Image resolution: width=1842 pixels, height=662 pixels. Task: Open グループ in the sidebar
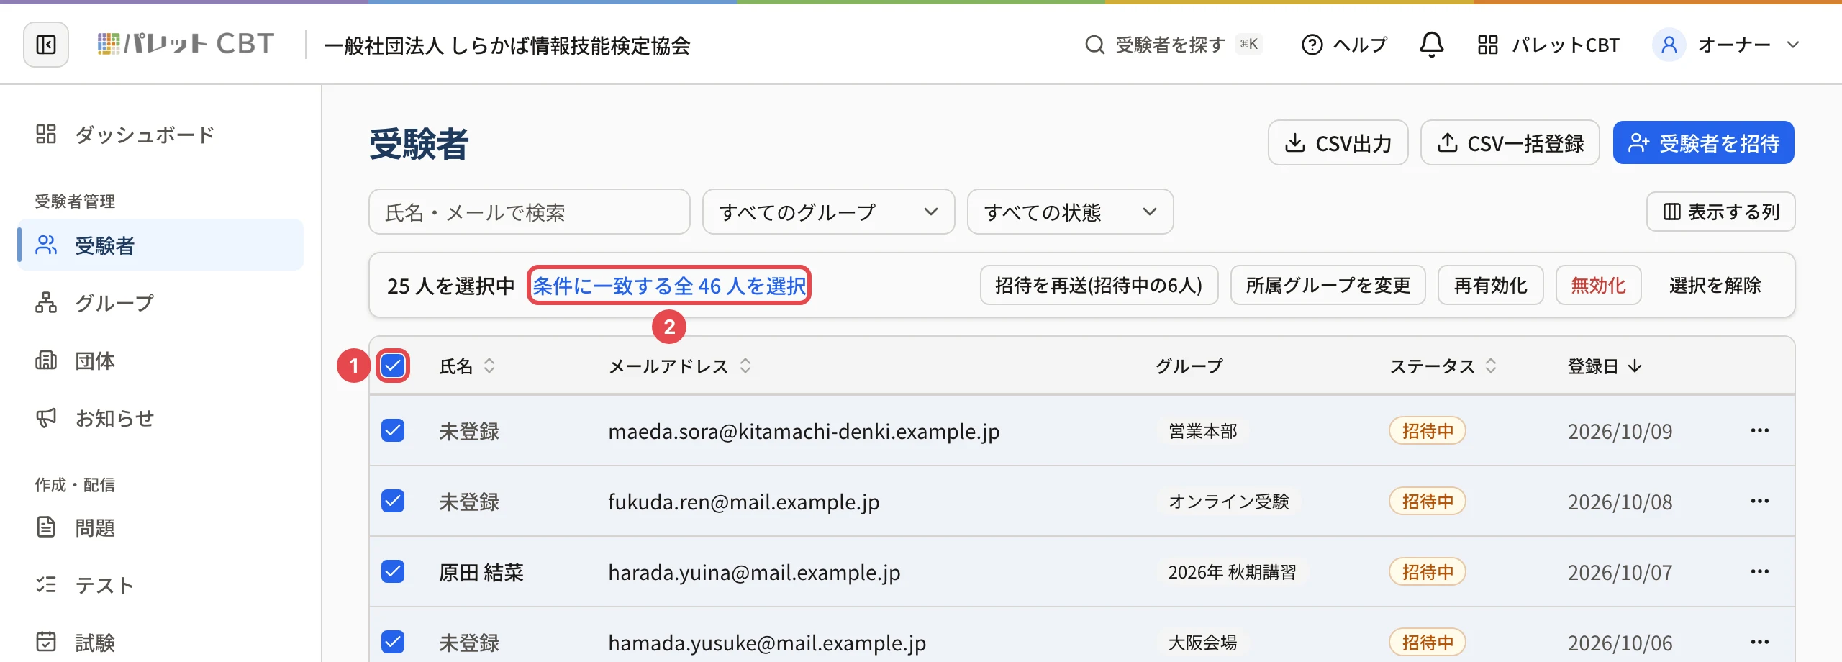pos(160,303)
